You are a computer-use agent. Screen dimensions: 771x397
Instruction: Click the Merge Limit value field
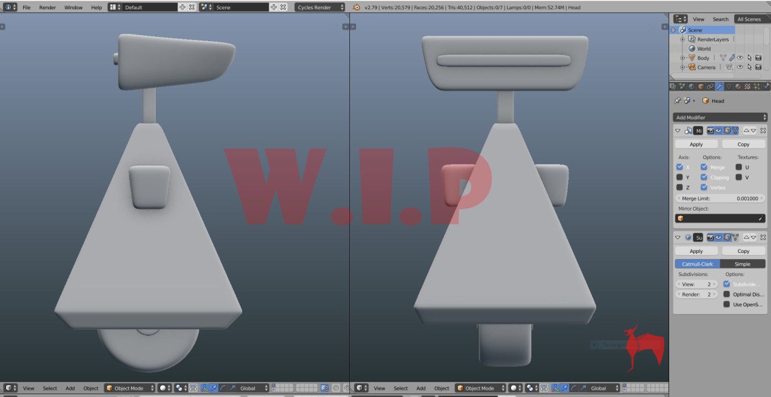(720, 198)
